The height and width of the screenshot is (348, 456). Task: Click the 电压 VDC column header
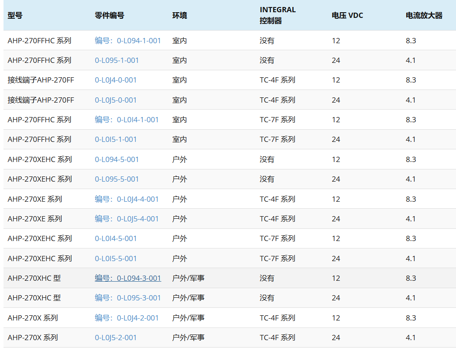click(347, 15)
